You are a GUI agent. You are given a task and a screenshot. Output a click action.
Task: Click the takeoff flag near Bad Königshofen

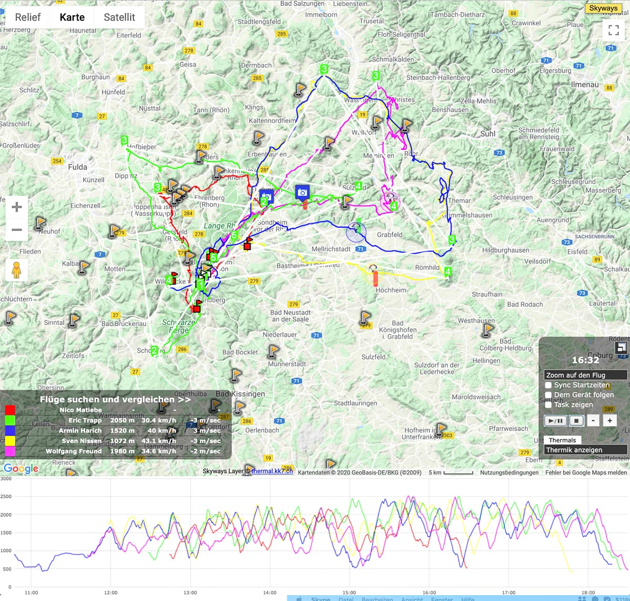(x=365, y=317)
